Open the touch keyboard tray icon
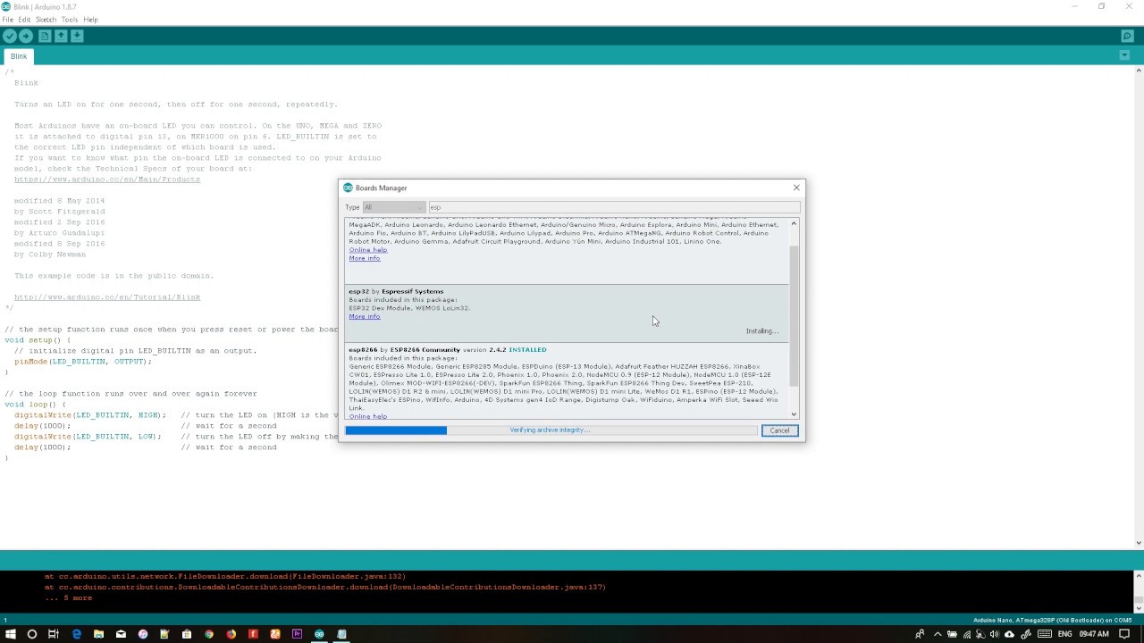The height and width of the screenshot is (643, 1144). pyautogui.click(x=1044, y=634)
